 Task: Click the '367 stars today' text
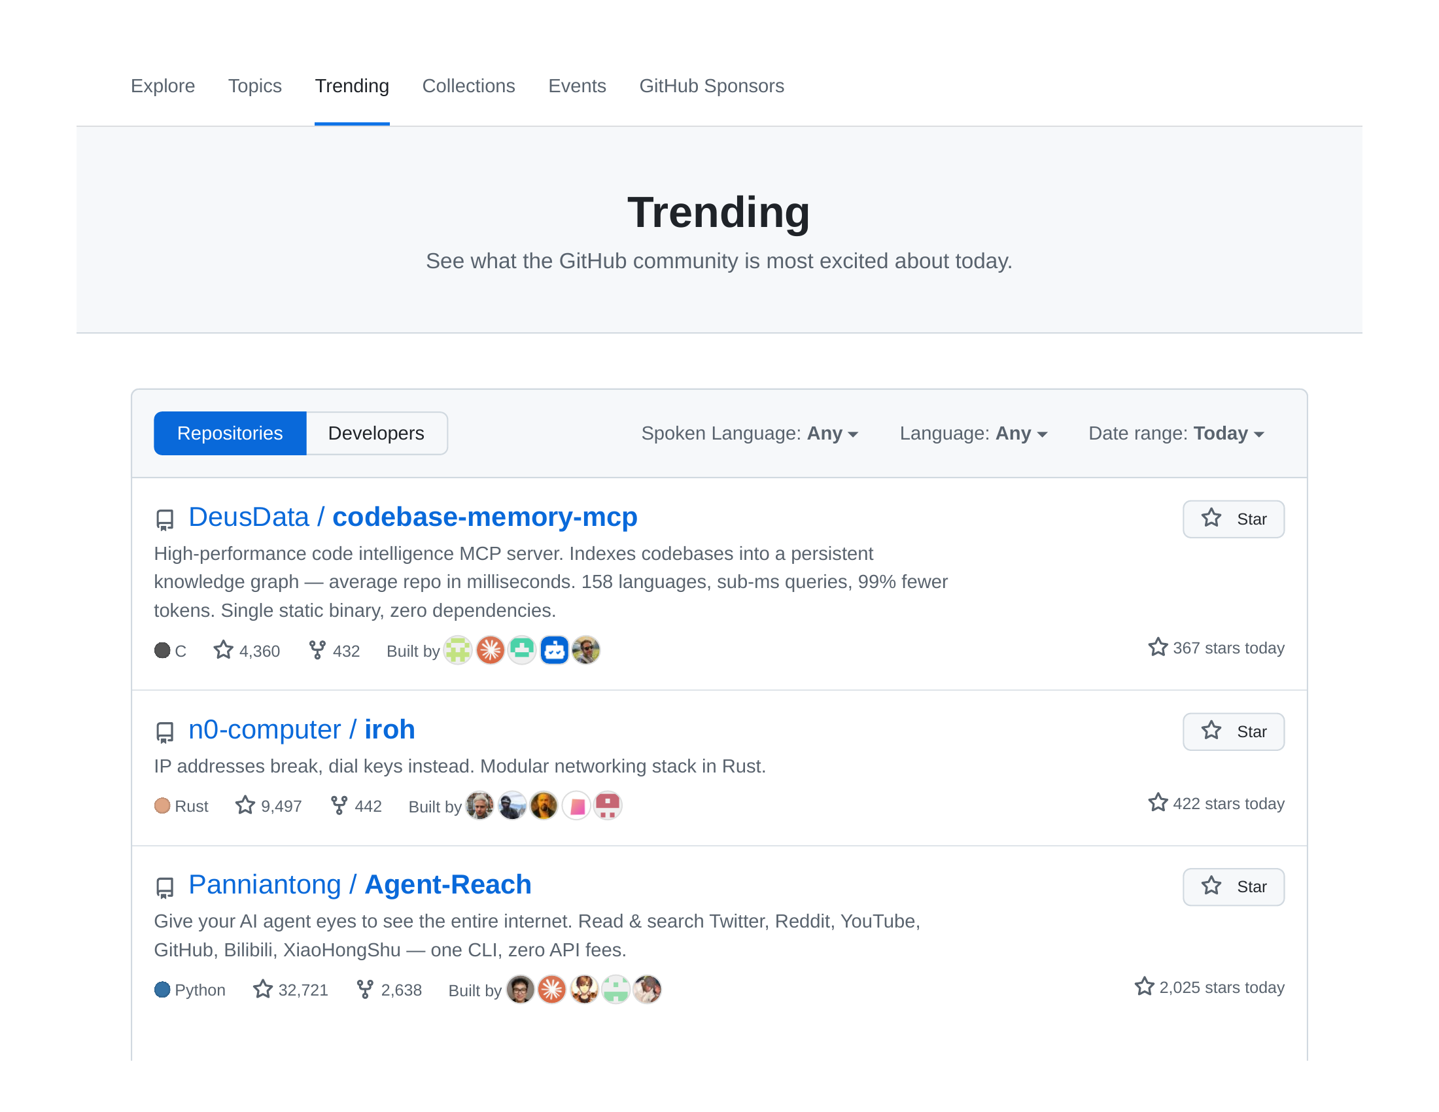click(1228, 648)
